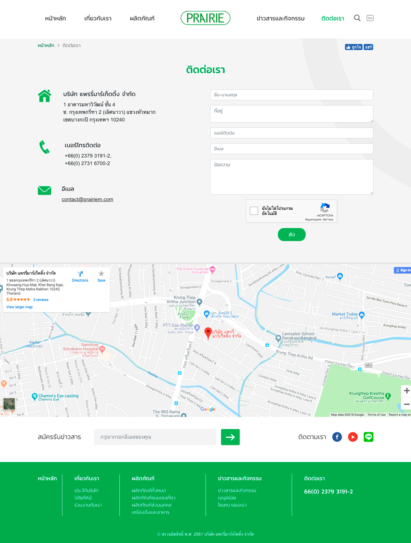Click Krungthep Kreetha Golf Course marker
The width and height of the screenshot is (411, 543).
[388, 395]
